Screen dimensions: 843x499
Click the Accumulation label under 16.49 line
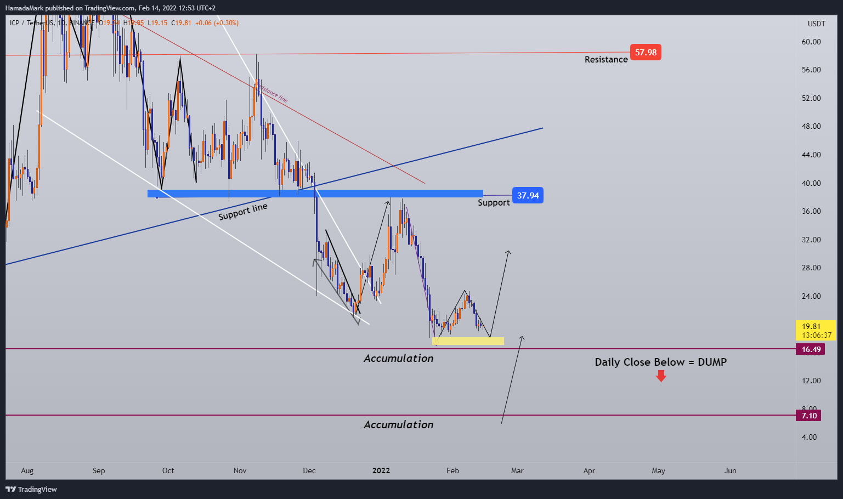pos(399,359)
